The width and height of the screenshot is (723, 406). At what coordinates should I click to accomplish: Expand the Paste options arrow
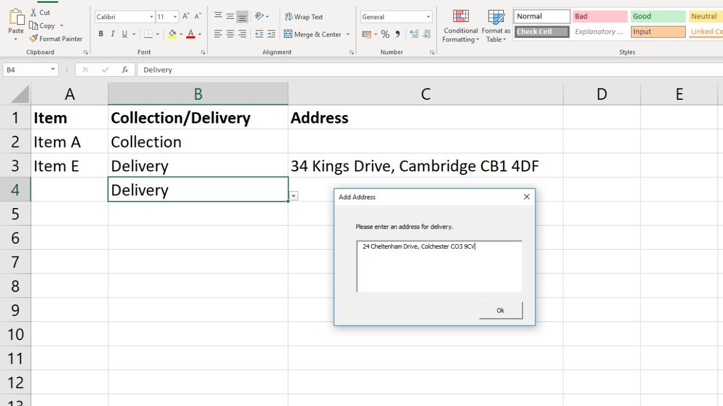click(x=16, y=39)
